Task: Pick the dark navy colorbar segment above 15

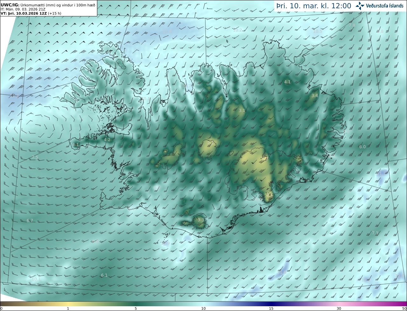Action: pos(271,304)
